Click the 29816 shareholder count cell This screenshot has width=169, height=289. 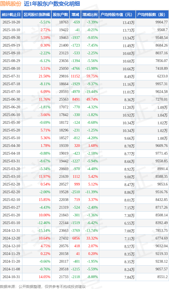point(64,76)
